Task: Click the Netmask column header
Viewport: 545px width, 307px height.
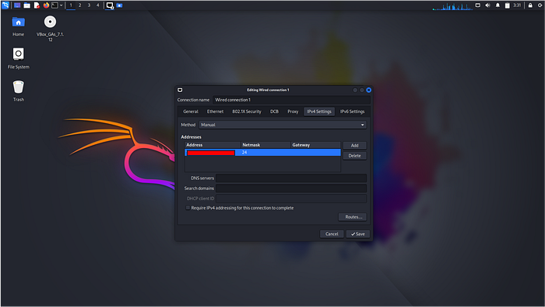Action: (x=265, y=145)
